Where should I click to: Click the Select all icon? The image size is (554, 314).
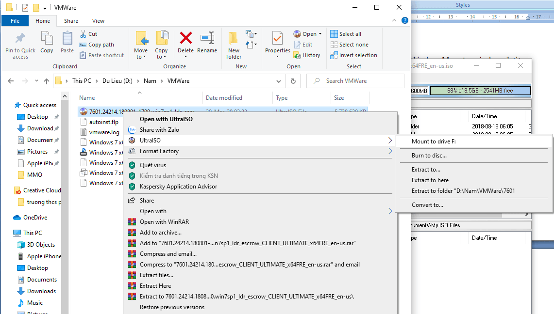[334, 34]
